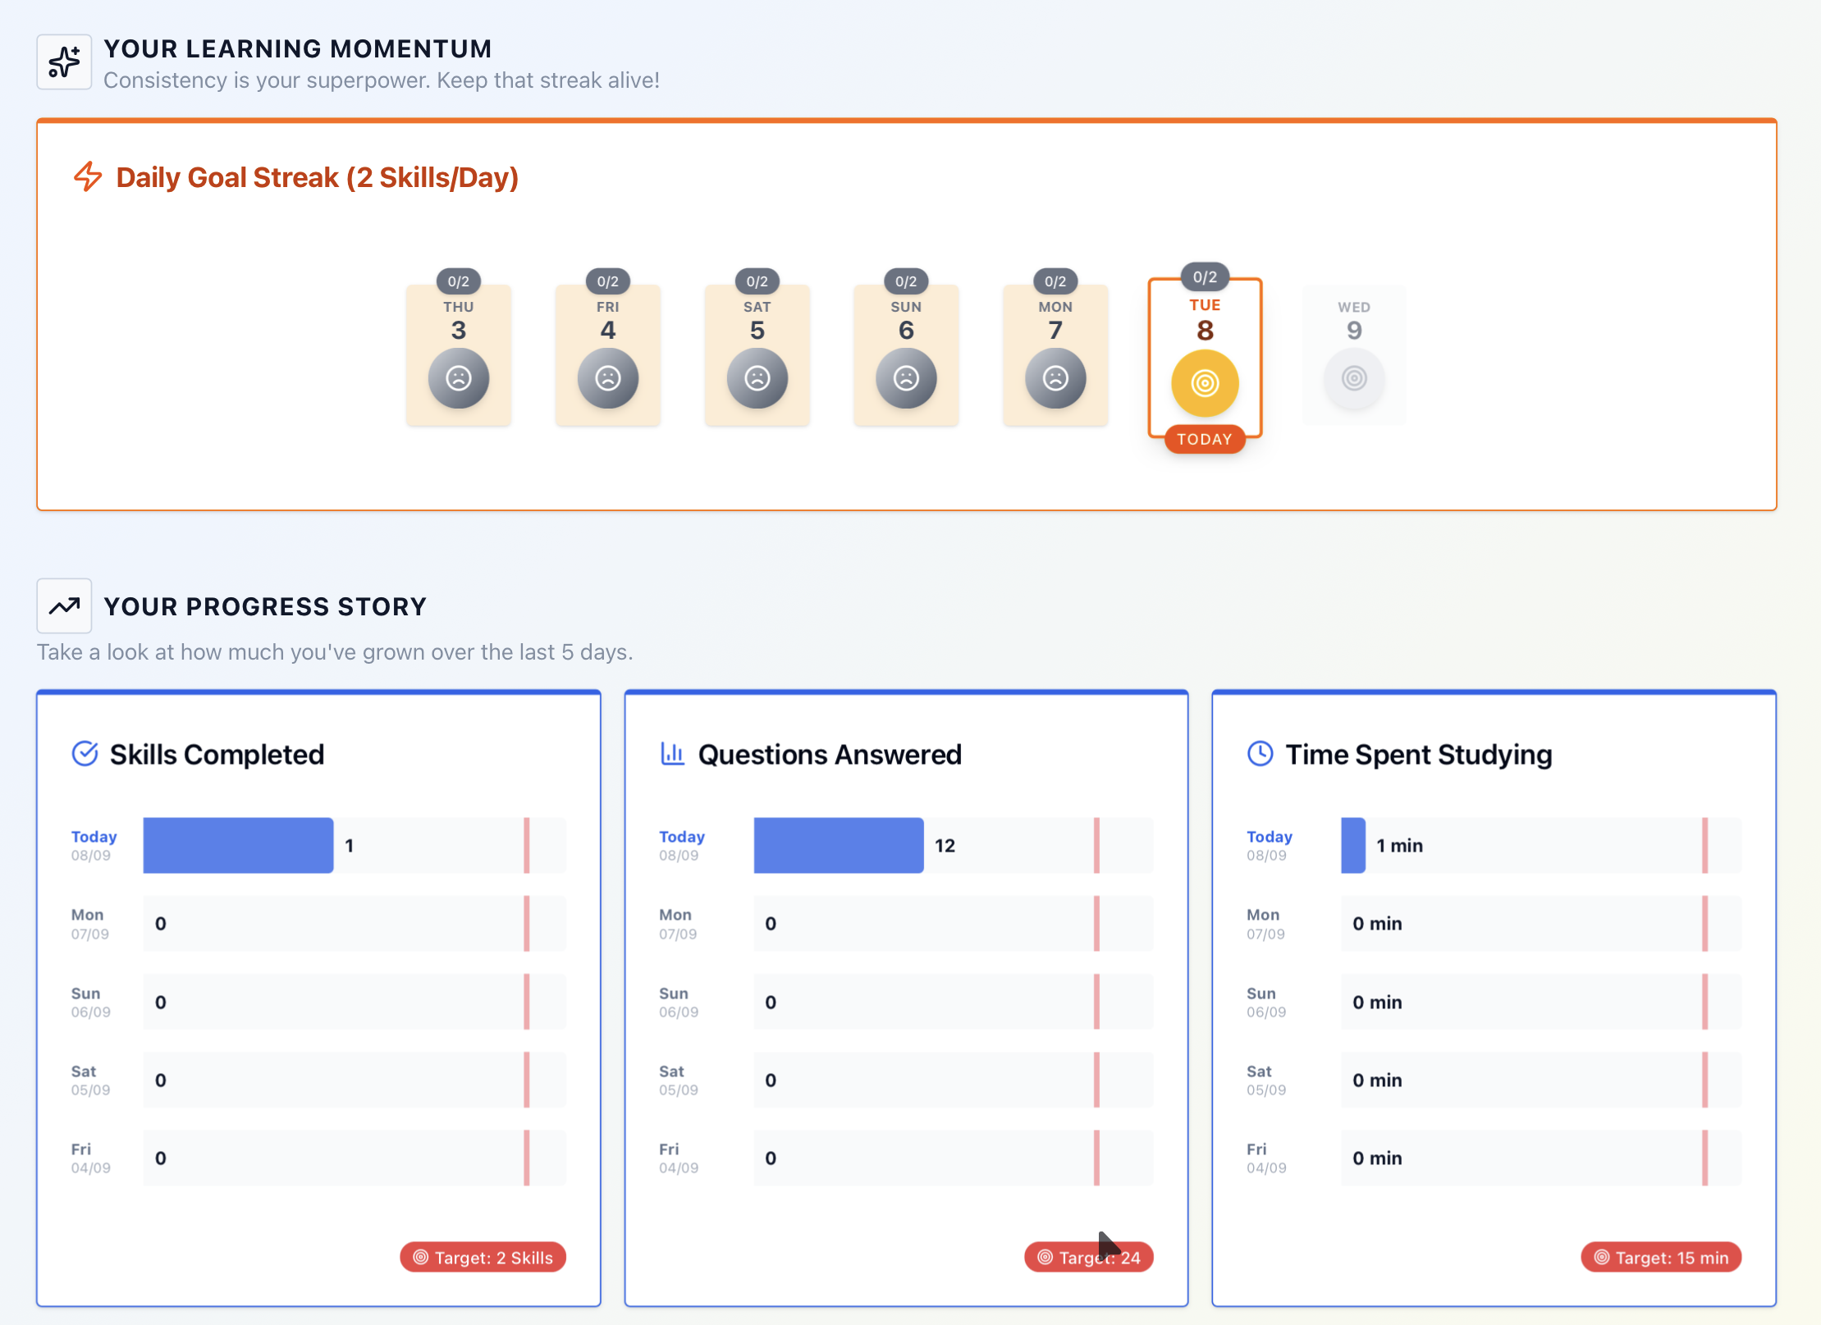The width and height of the screenshot is (1821, 1325).
Task: Click the Sun 06/09 row in Questions Answered
Action: (x=906, y=1002)
